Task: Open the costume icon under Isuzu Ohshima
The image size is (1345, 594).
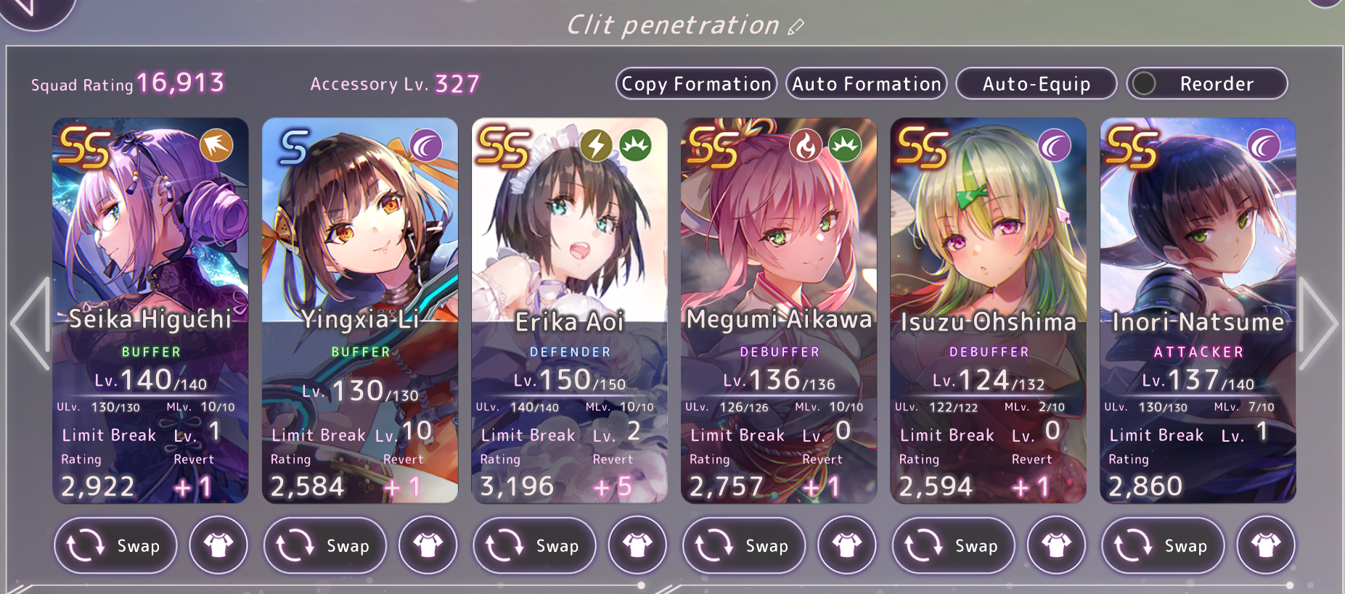Action: (1057, 545)
